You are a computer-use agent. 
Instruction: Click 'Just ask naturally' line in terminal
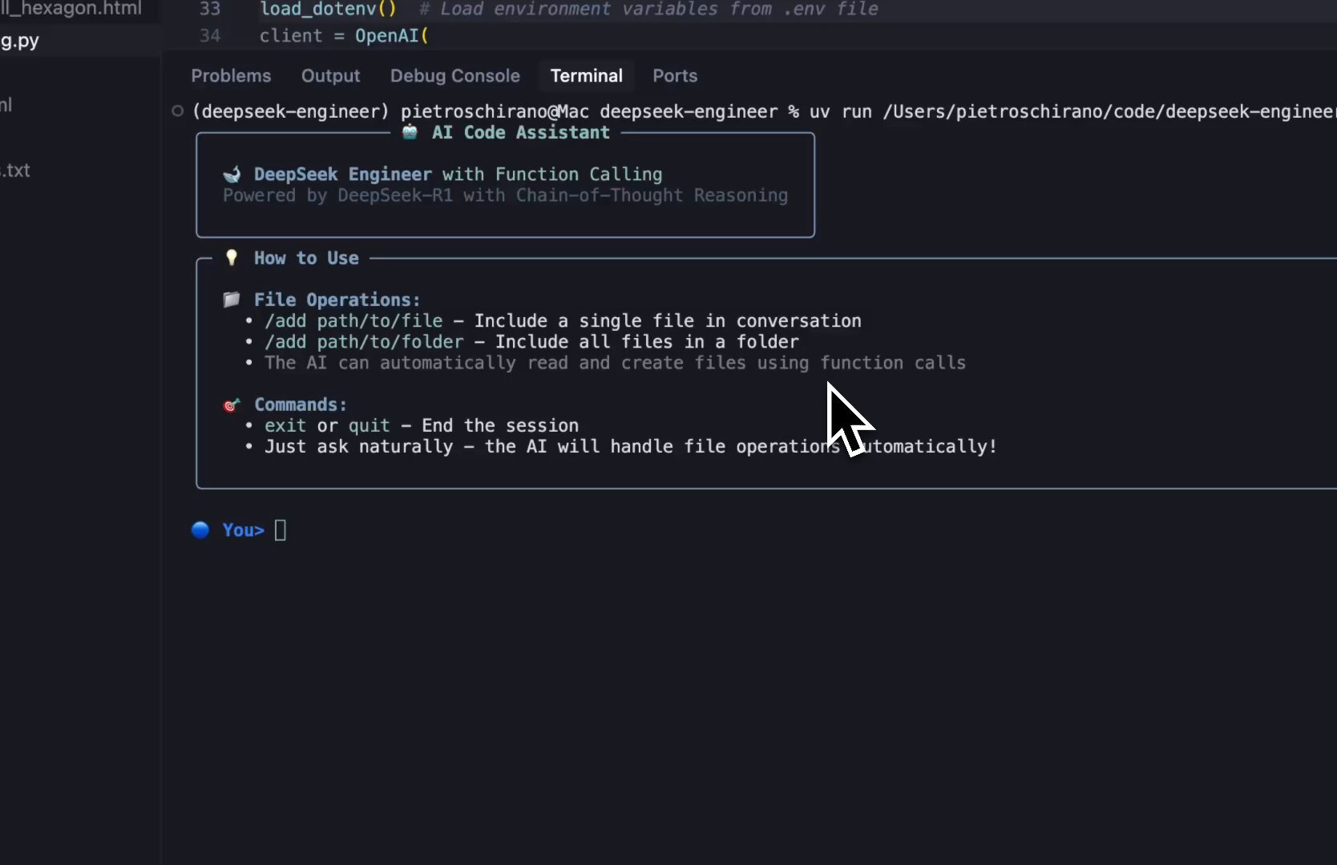click(x=630, y=446)
